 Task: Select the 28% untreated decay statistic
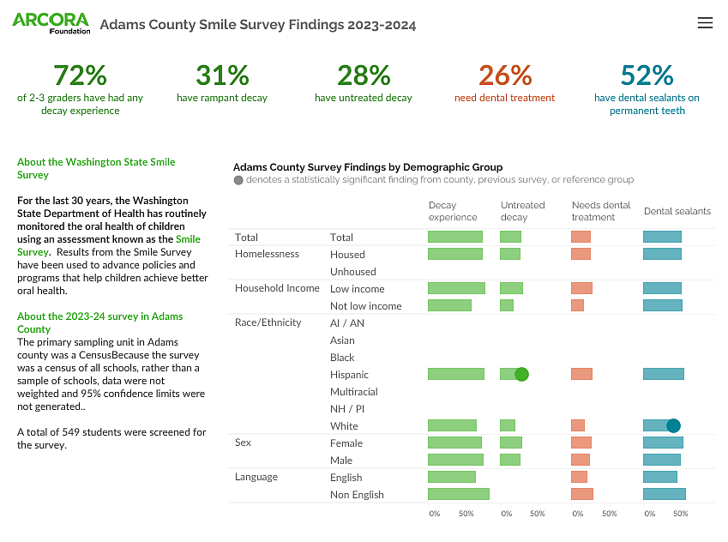pos(364,75)
